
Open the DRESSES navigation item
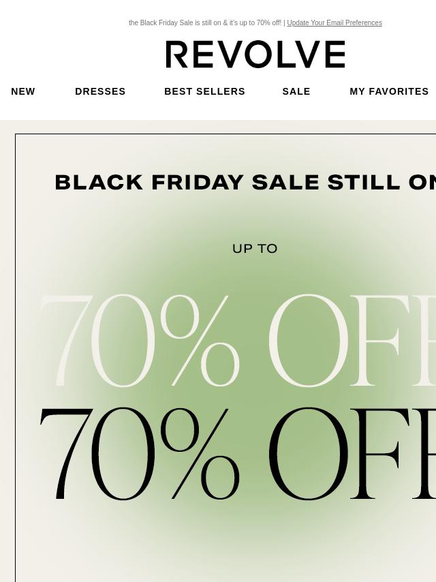pyautogui.click(x=100, y=91)
